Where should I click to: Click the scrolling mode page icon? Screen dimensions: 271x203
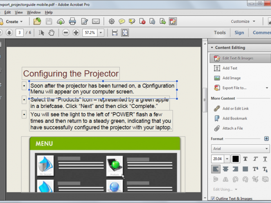(x=115, y=33)
